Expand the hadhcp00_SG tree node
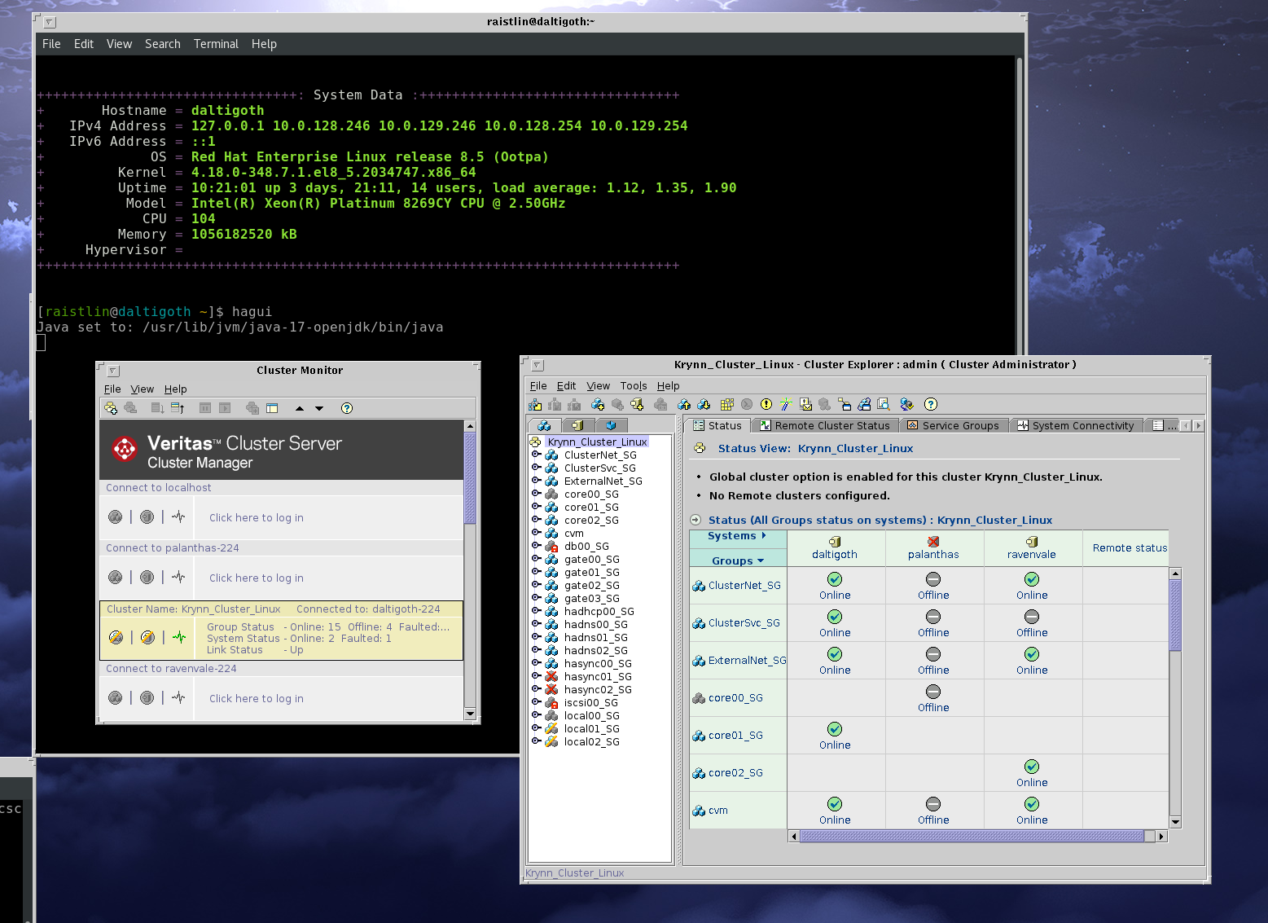1268x923 pixels. point(536,611)
